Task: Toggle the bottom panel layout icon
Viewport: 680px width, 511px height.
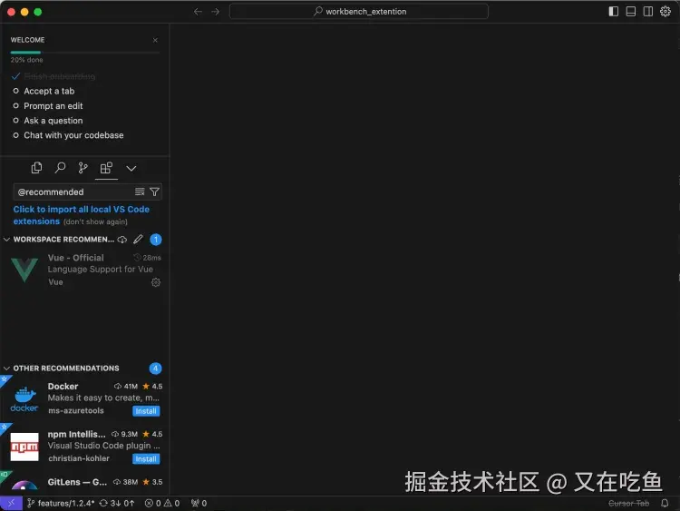Action: point(630,11)
